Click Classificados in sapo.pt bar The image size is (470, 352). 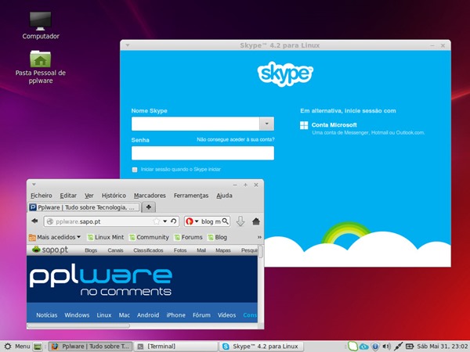click(x=148, y=250)
